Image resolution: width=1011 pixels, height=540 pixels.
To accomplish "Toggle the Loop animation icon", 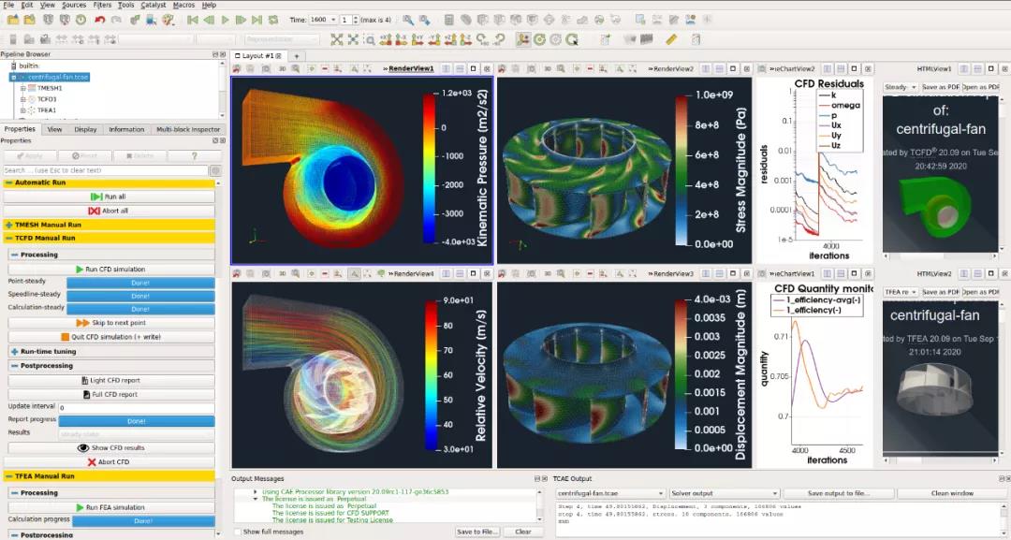I will 273,20.
